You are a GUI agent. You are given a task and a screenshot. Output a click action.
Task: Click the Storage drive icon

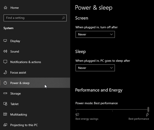pos(5,93)
